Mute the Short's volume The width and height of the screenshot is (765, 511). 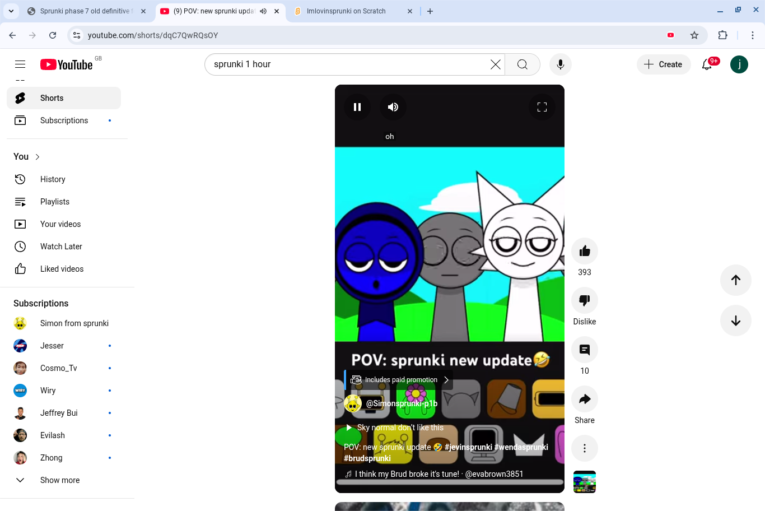coord(393,107)
